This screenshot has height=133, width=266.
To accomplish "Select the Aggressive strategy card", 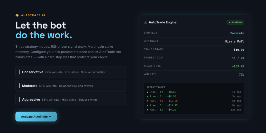I will (x=71, y=100).
